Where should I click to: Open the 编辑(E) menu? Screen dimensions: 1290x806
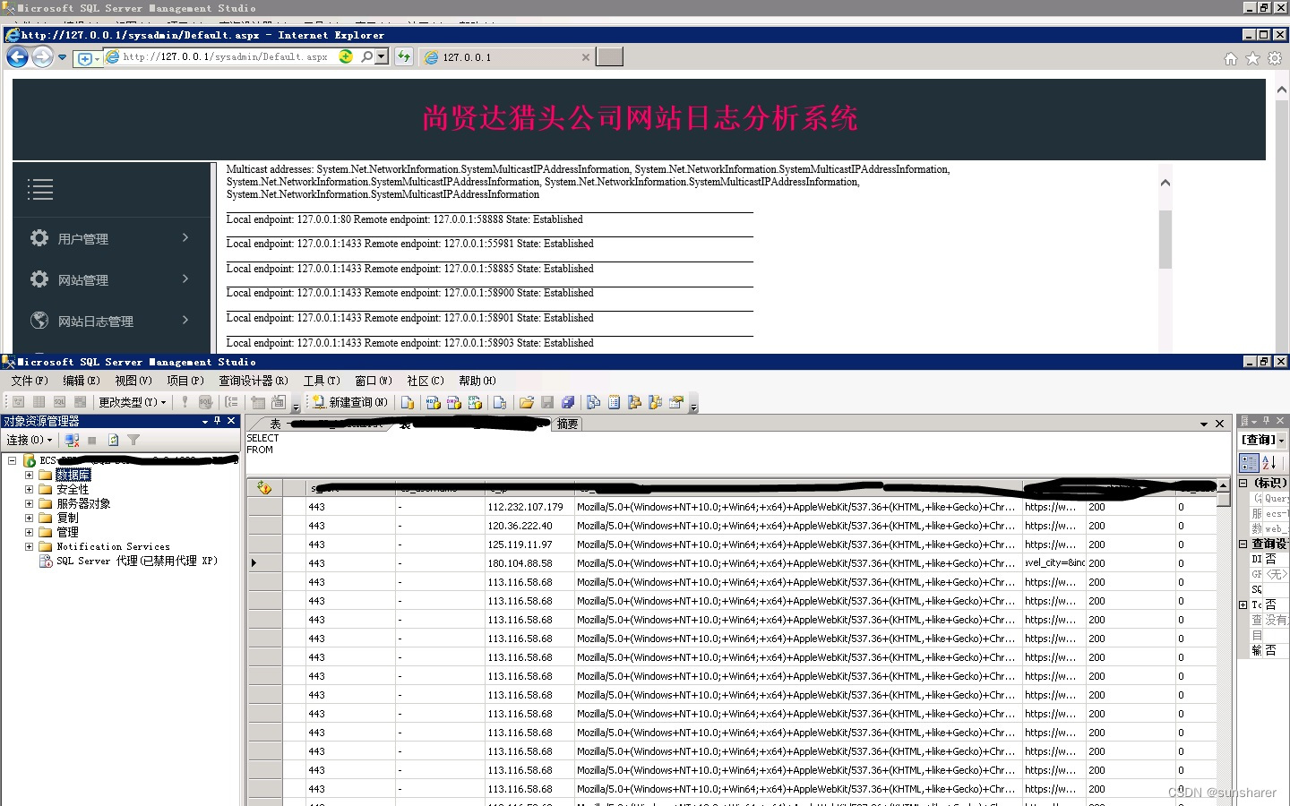tap(82, 381)
